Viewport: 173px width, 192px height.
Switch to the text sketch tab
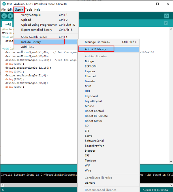point(7,24)
